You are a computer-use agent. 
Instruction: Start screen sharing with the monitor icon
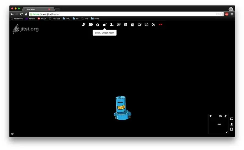click(140, 25)
